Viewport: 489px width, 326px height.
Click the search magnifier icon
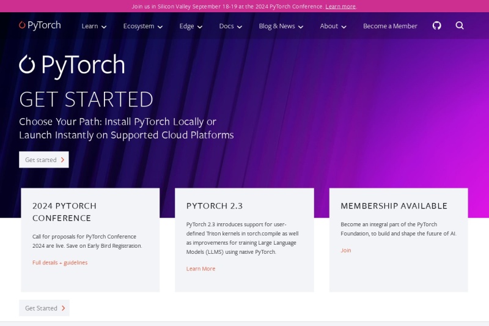tap(460, 26)
